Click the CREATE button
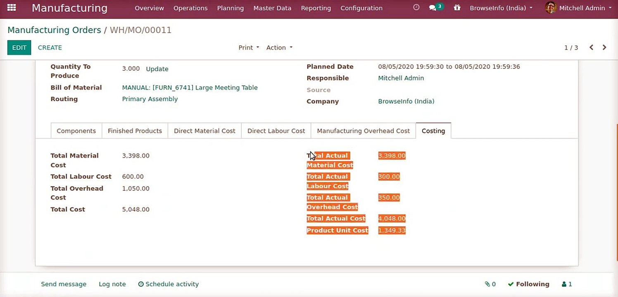 pos(50,47)
